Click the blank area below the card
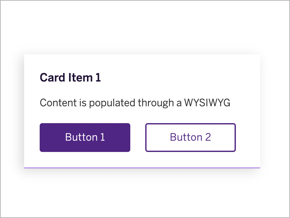 coord(145,196)
